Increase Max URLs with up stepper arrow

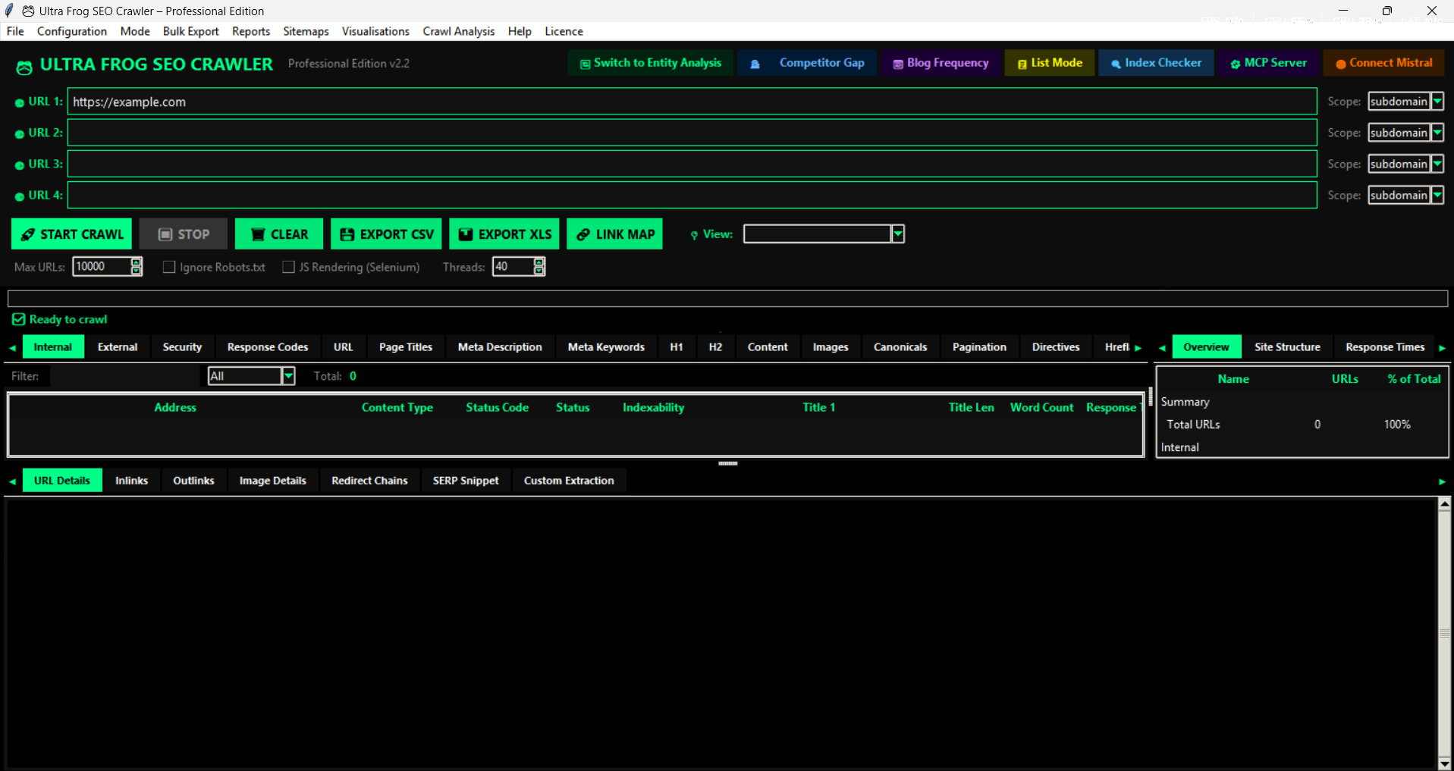click(137, 262)
